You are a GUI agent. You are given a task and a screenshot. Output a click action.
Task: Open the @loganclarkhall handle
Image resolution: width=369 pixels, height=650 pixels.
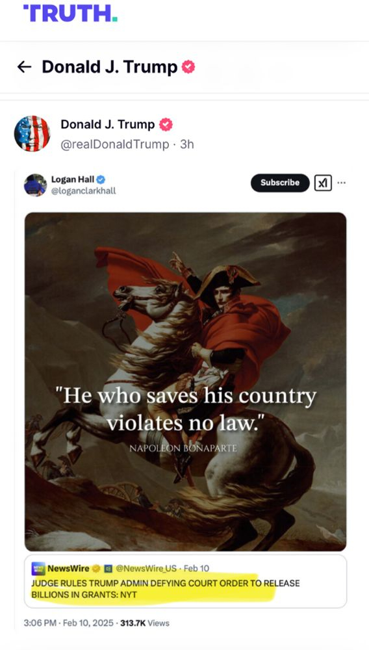83,190
